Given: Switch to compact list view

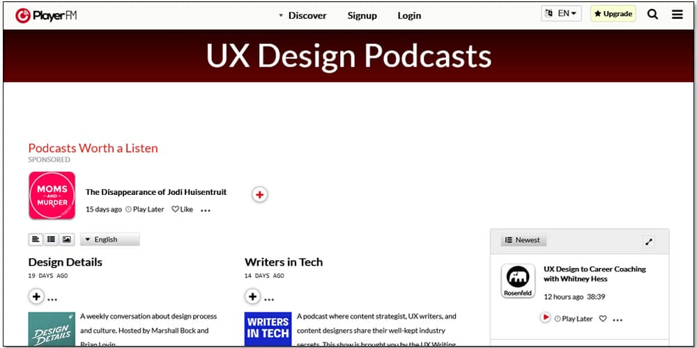Looking at the screenshot, I should pos(51,239).
